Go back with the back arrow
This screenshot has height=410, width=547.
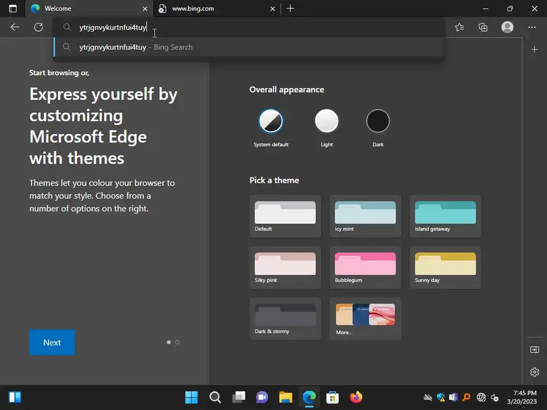pos(15,27)
